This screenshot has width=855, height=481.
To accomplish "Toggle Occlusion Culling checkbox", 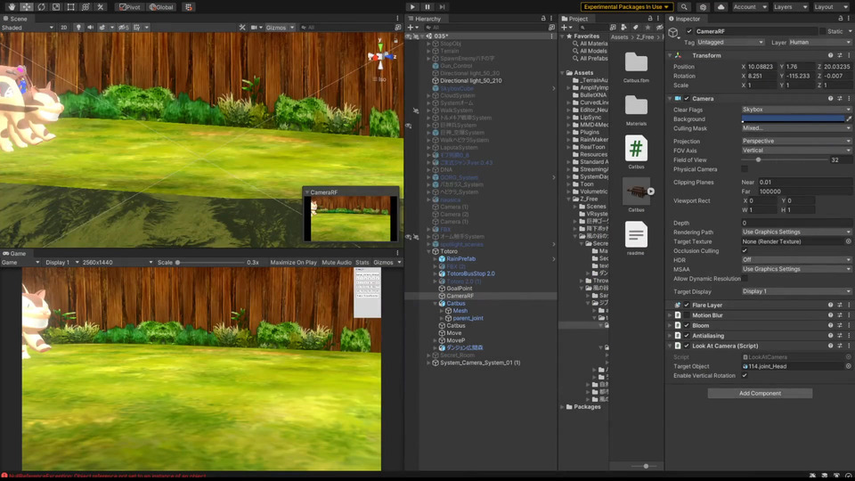I will [745, 251].
